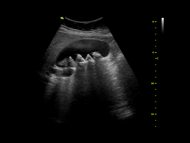Click the 10 cm depth label

point(153,83)
